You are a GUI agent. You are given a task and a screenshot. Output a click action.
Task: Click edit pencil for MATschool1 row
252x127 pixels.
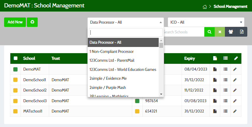point(235,111)
